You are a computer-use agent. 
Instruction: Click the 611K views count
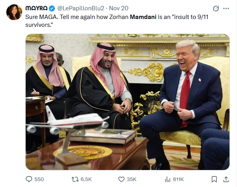[x=179, y=179]
